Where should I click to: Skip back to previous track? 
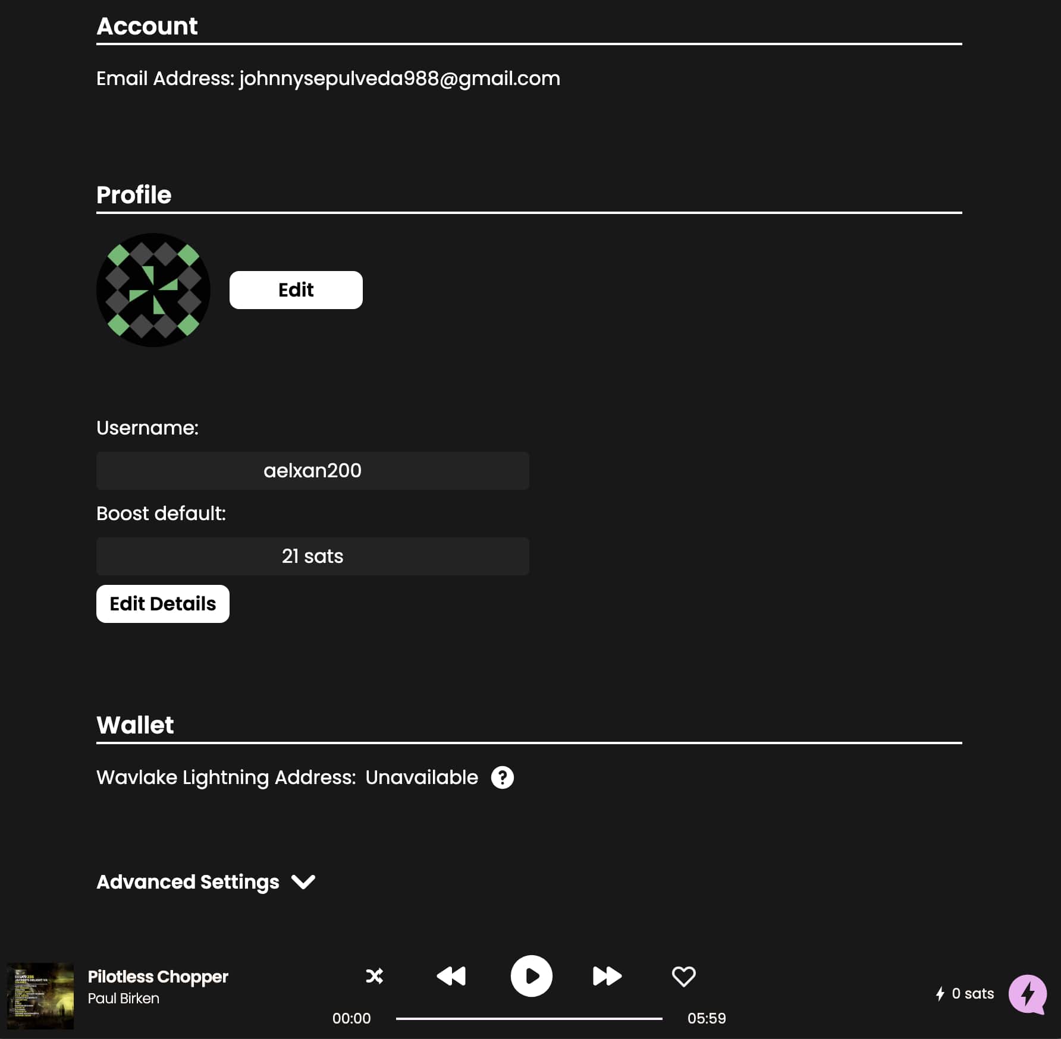(451, 976)
